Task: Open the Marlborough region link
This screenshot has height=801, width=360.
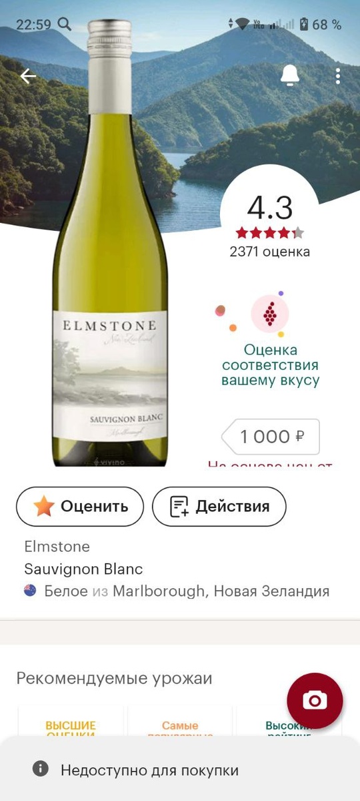Action: coord(159,591)
